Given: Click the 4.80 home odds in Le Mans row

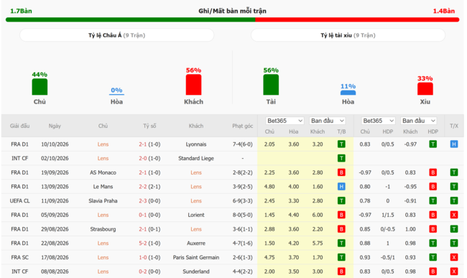Looking at the screenshot, I should pyautogui.click(x=269, y=187).
